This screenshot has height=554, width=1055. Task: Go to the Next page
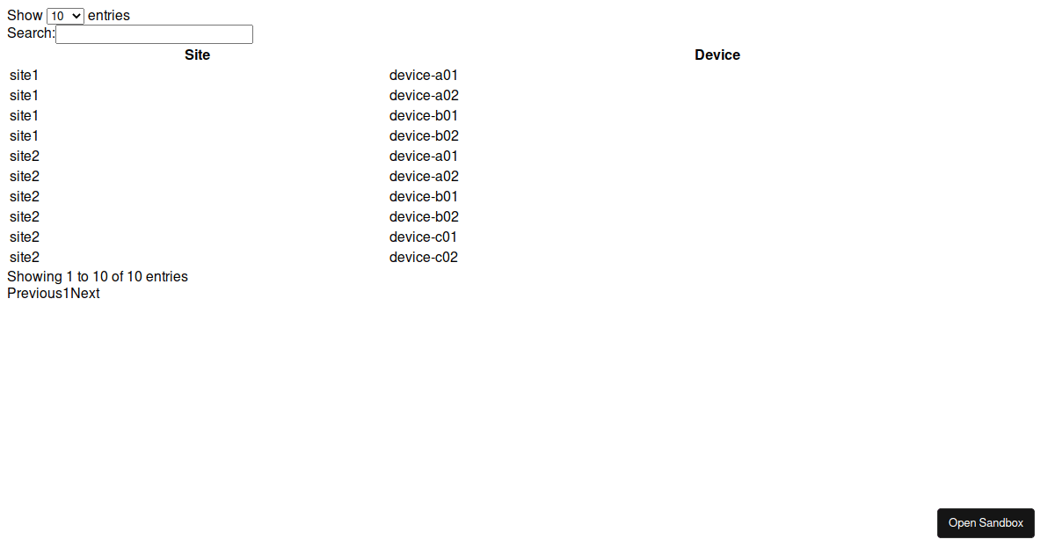pos(85,294)
